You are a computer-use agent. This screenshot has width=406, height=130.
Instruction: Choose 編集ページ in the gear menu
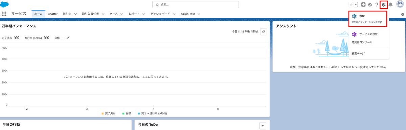369,53
